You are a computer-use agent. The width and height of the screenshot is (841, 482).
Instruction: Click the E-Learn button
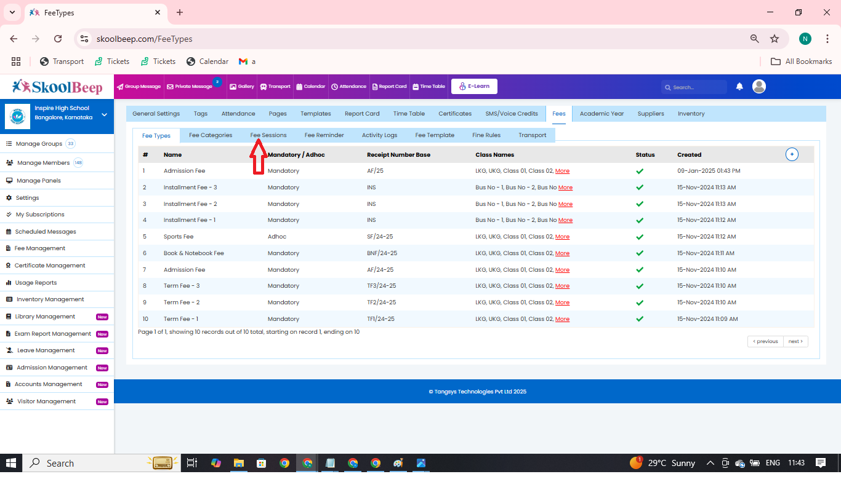point(474,86)
